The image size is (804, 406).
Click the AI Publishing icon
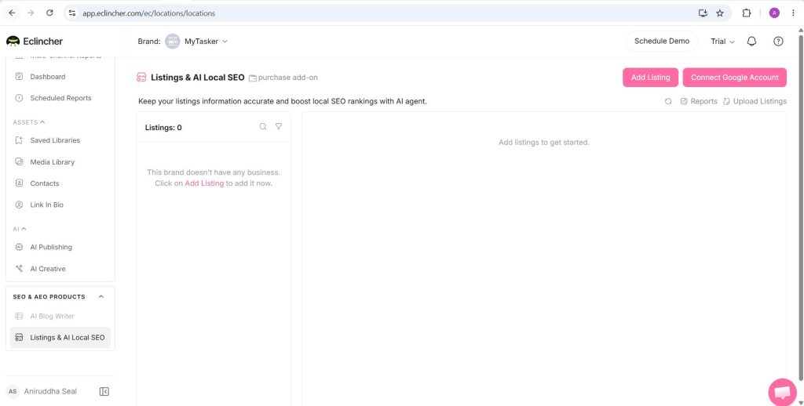coord(19,247)
